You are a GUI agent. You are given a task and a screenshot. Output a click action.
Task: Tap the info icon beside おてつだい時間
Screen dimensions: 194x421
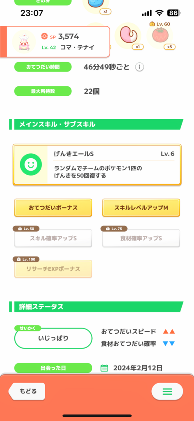point(139,67)
